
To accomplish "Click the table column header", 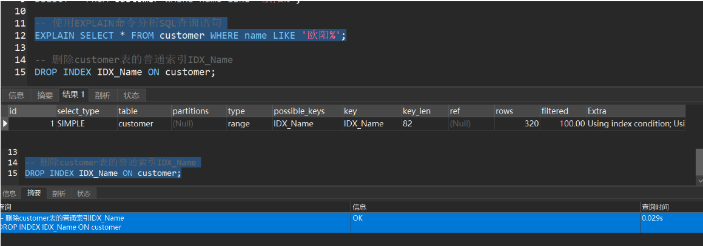I will coord(144,111).
